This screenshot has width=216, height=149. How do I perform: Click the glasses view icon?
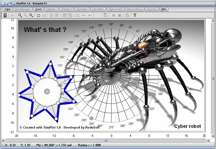[13, 15]
